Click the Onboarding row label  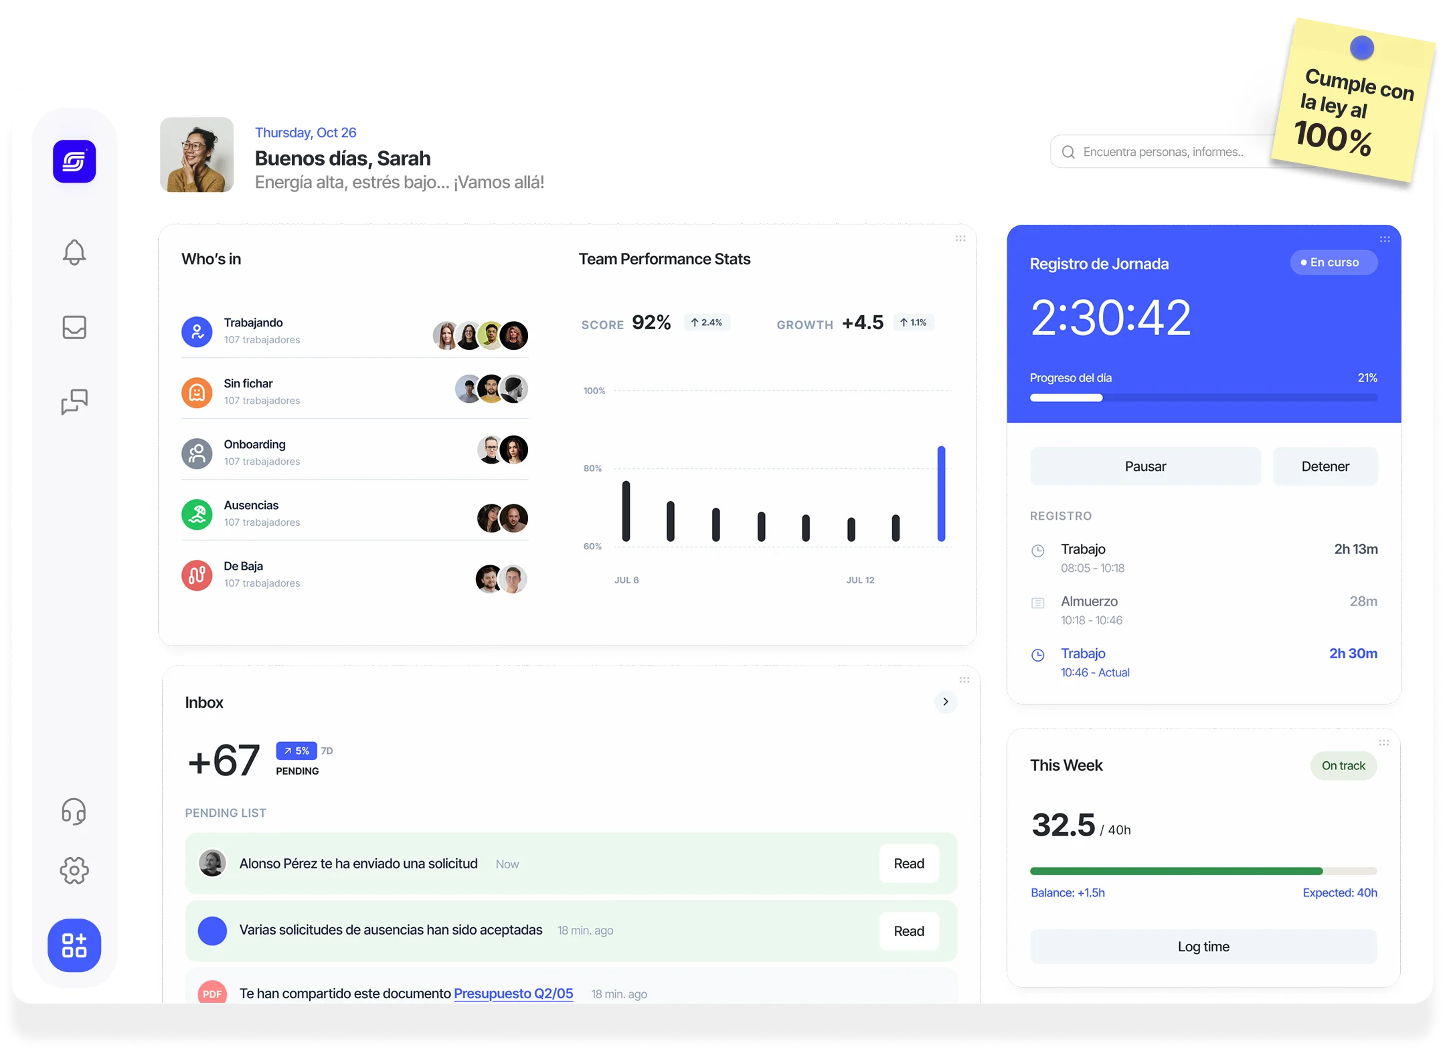(x=254, y=444)
